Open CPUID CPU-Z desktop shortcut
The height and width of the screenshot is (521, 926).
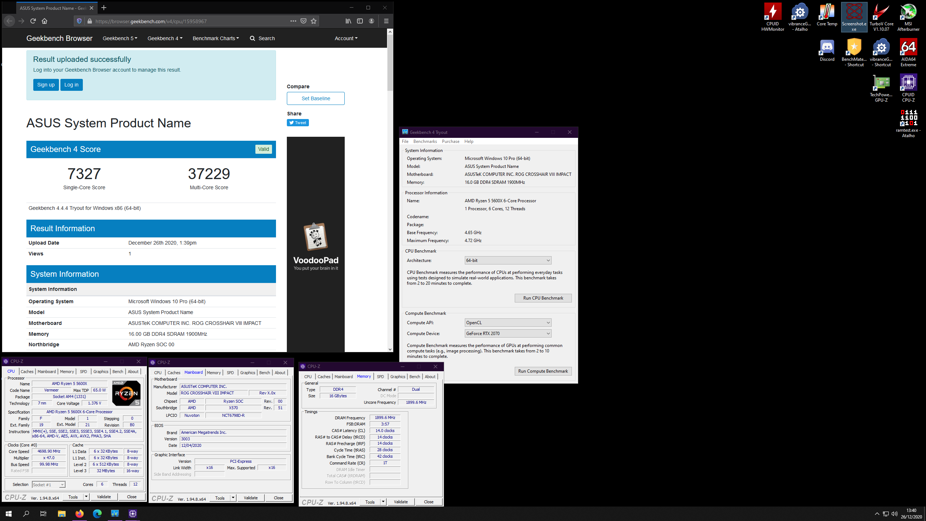(908, 88)
